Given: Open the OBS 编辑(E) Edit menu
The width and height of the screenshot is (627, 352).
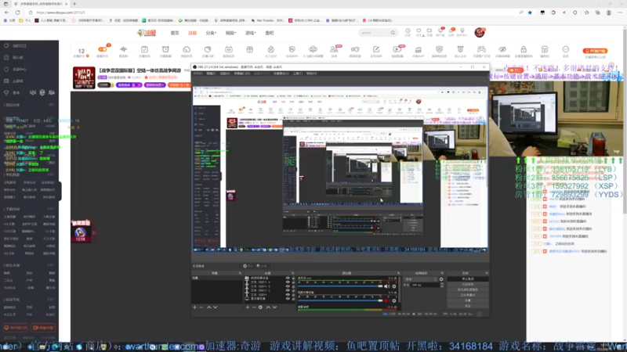Looking at the screenshot, I should pos(211,74).
